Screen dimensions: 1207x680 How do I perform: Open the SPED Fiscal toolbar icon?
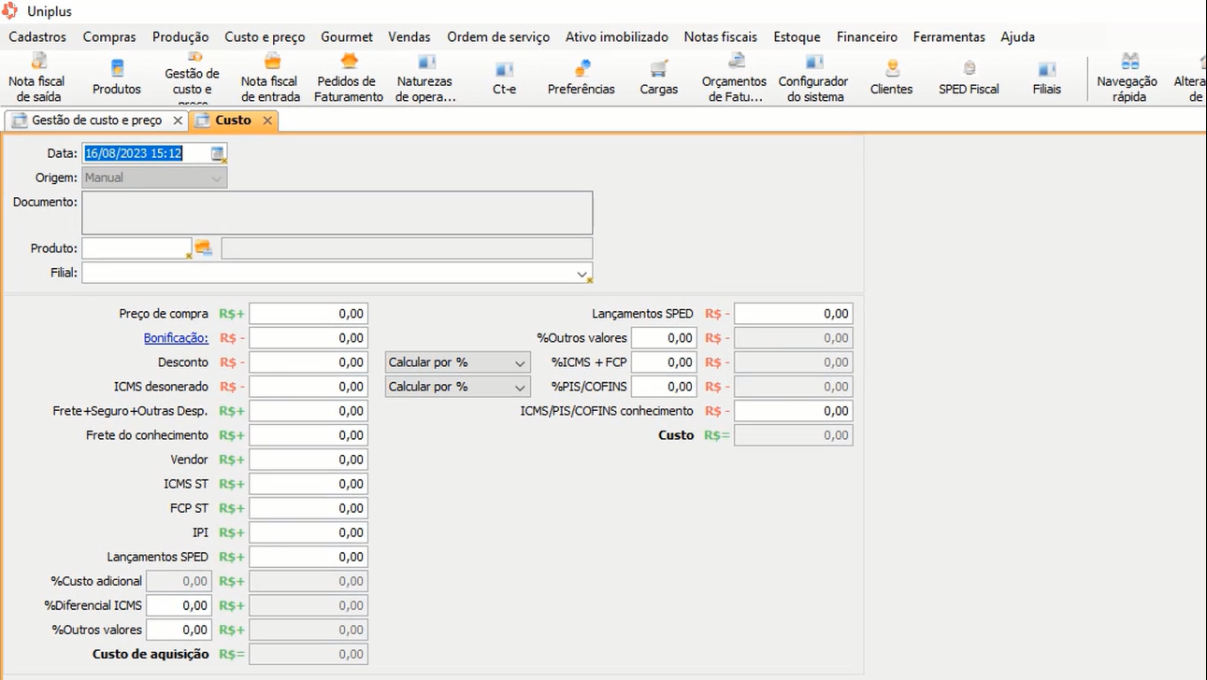pos(969,78)
